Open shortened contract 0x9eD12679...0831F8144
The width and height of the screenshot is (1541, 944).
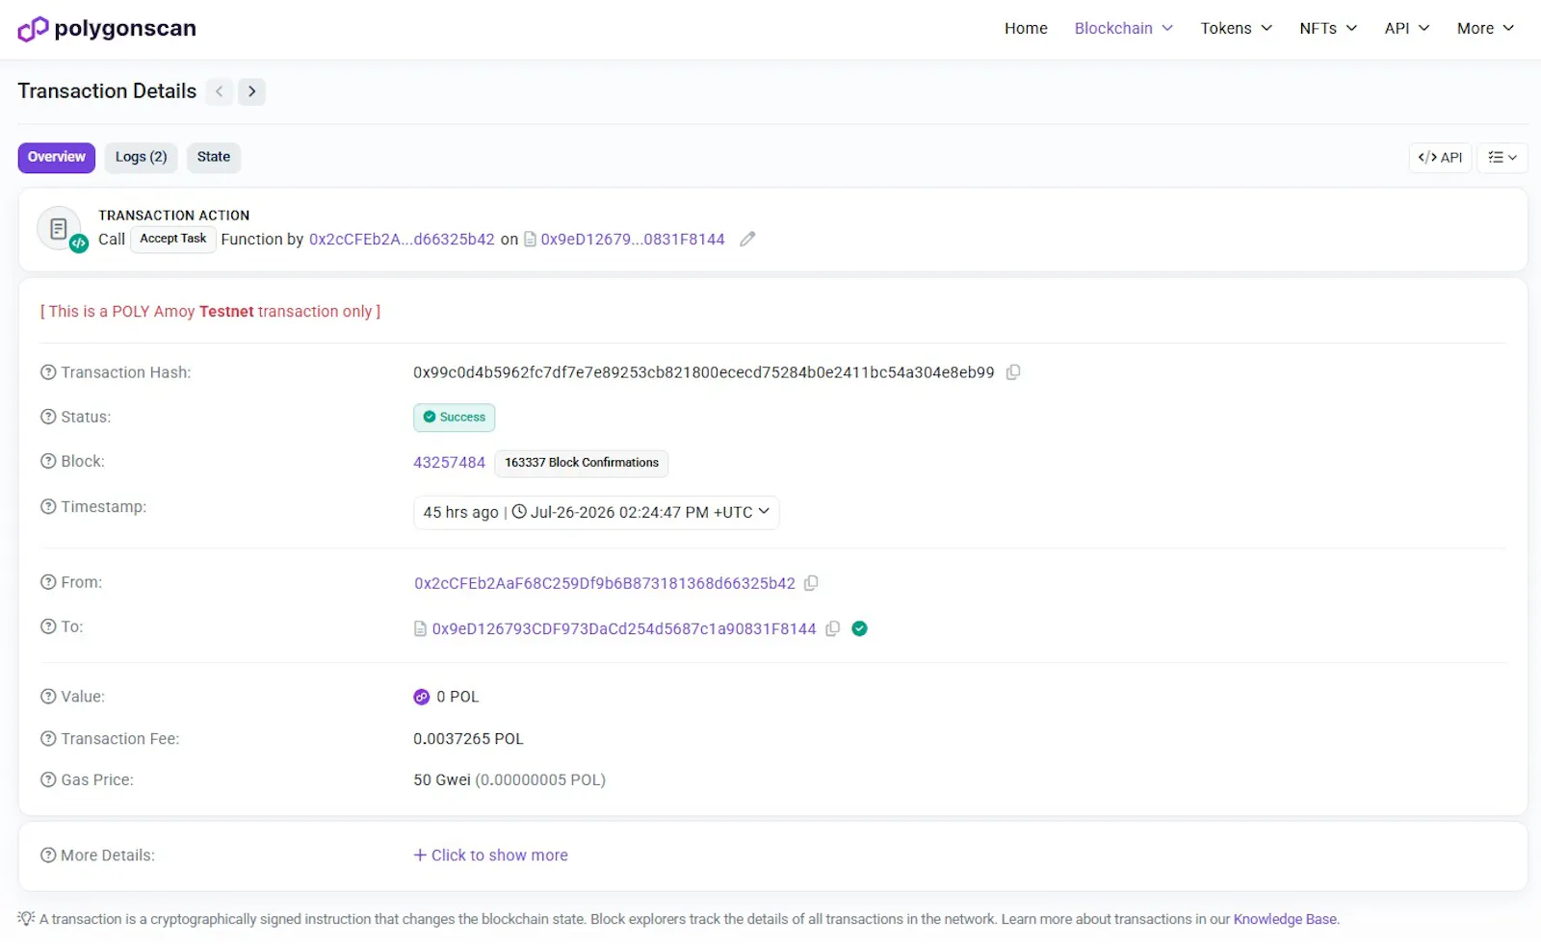tap(633, 240)
